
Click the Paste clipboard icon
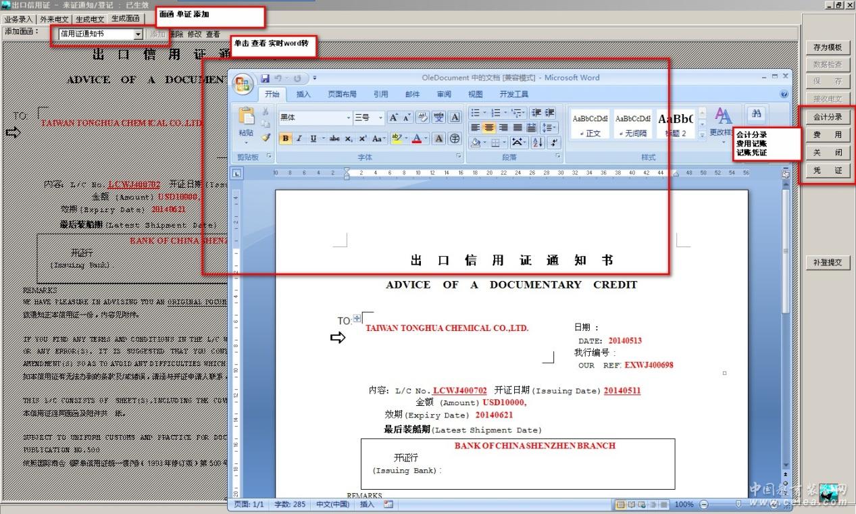(246, 117)
